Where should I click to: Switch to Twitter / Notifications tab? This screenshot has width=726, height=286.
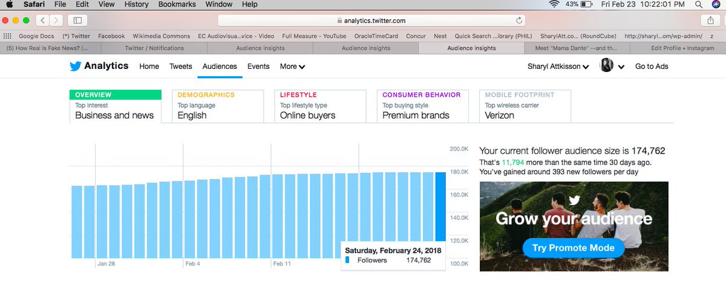click(x=154, y=48)
